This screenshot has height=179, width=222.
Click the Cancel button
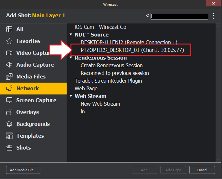click(x=202, y=170)
